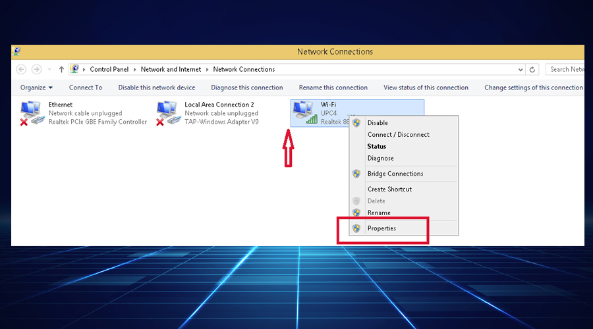593x329 pixels.
Task: Click the Back navigation arrow
Action: pos(21,69)
